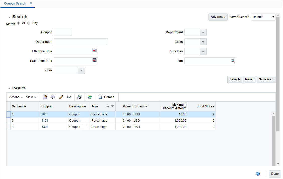Click the Expiration Date input field
This screenshot has height=179, width=283.
[x=73, y=61]
